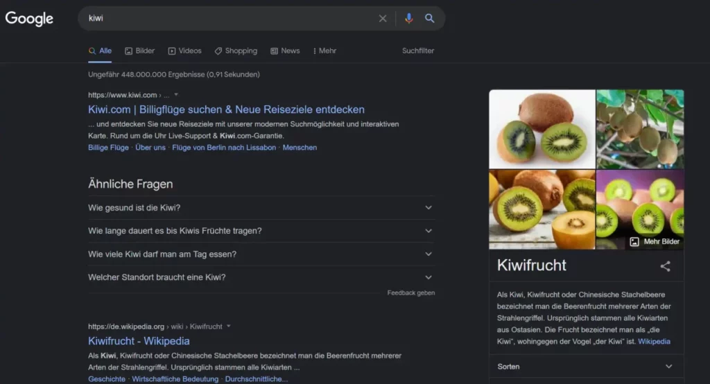Expand Wie viele Kiwi darf man am Tag essen?
This screenshot has height=384, width=710.
(x=261, y=254)
